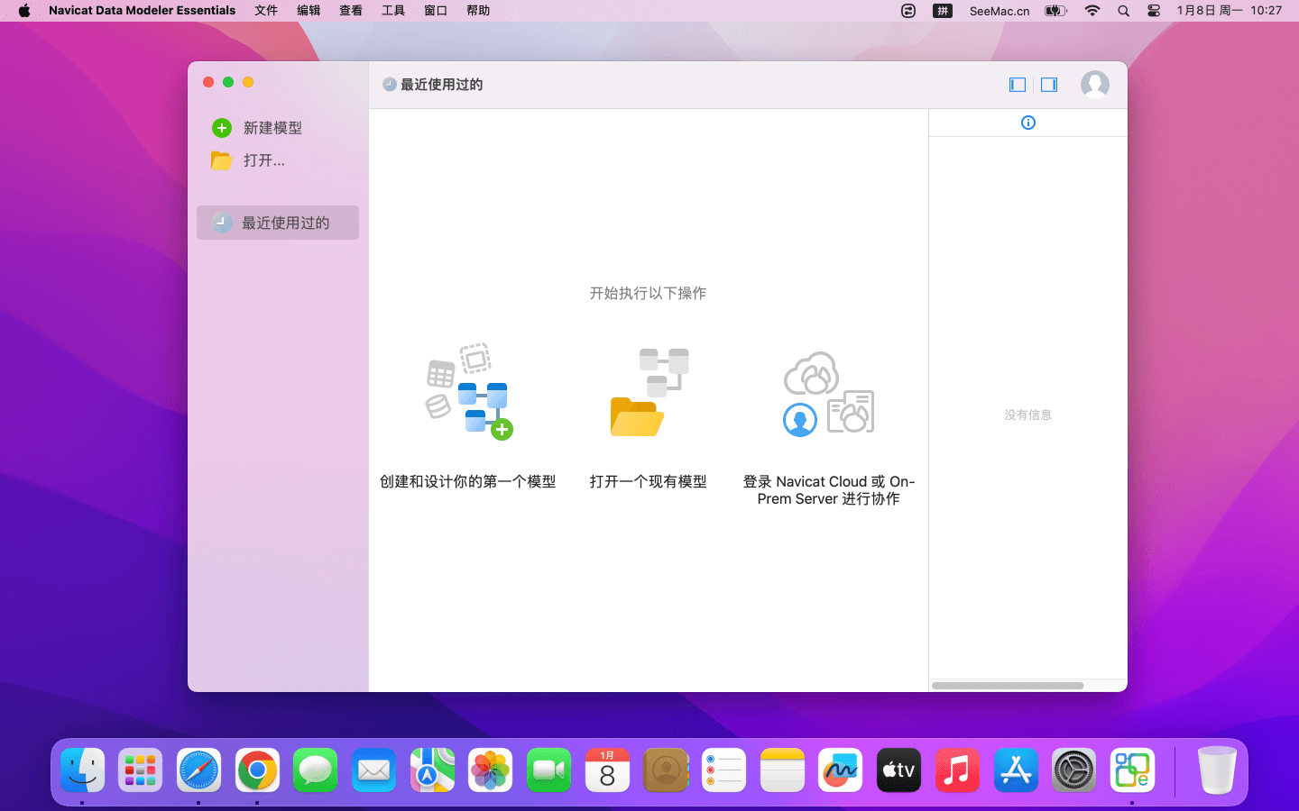Open the Spotlight search icon
This screenshot has height=811, width=1299.
(x=1123, y=11)
